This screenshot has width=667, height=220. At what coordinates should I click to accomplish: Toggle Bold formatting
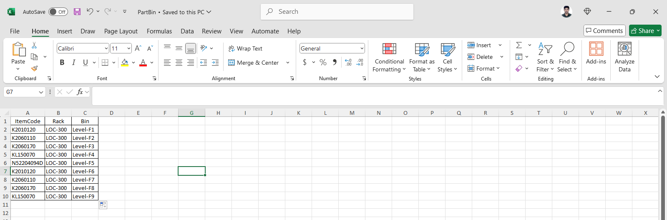[62, 62]
